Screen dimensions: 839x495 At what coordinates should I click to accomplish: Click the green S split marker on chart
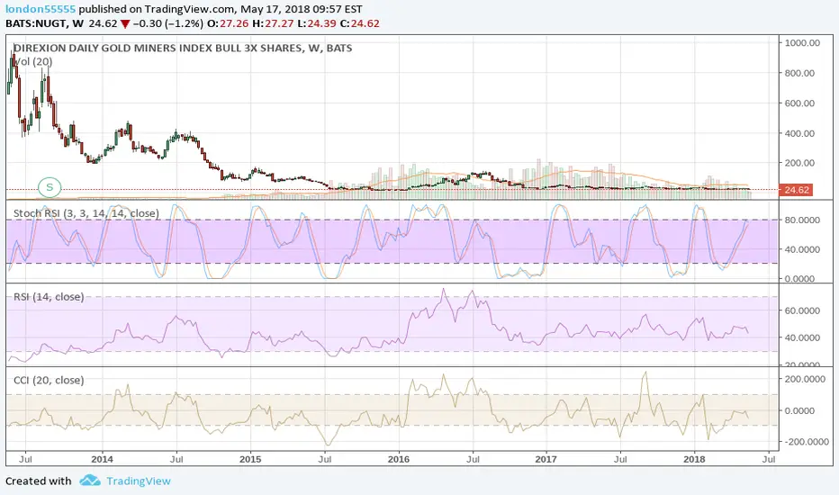point(50,187)
